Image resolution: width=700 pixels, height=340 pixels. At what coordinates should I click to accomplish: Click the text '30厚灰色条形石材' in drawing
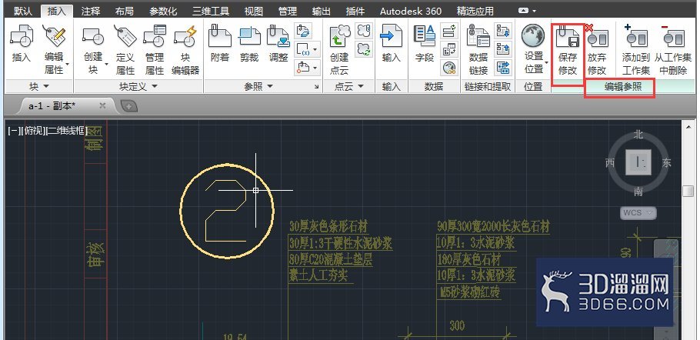(328, 227)
